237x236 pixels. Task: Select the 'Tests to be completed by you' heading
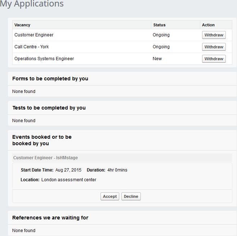coord(49,108)
